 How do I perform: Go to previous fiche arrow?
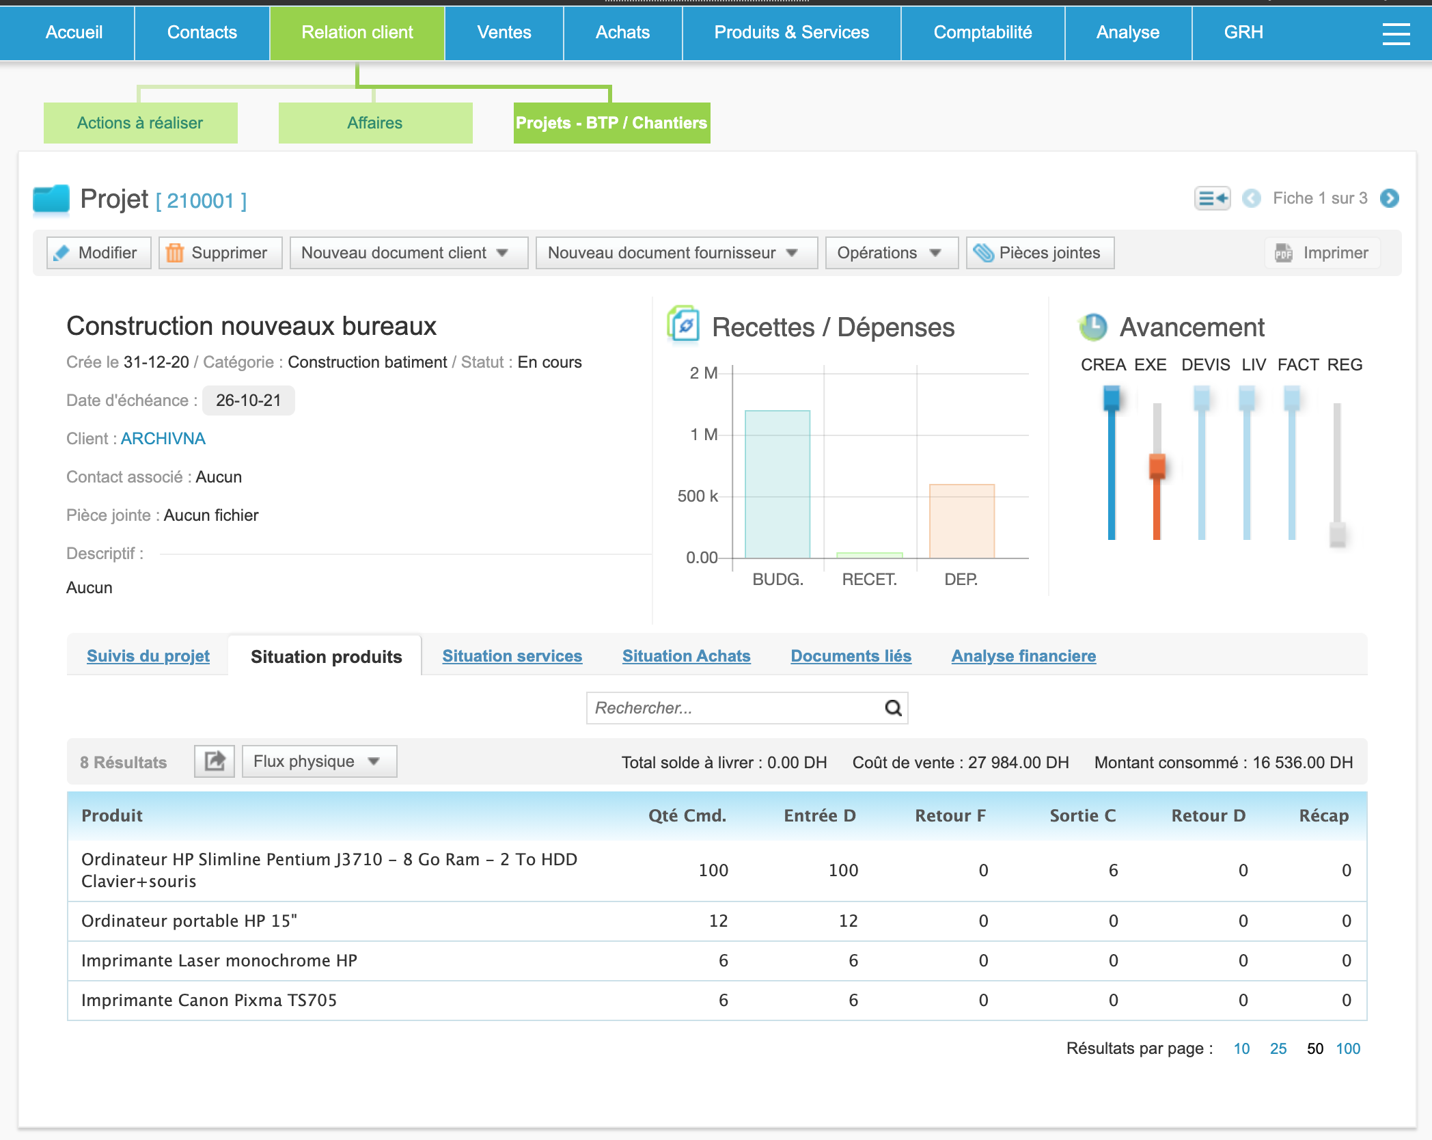tap(1251, 199)
